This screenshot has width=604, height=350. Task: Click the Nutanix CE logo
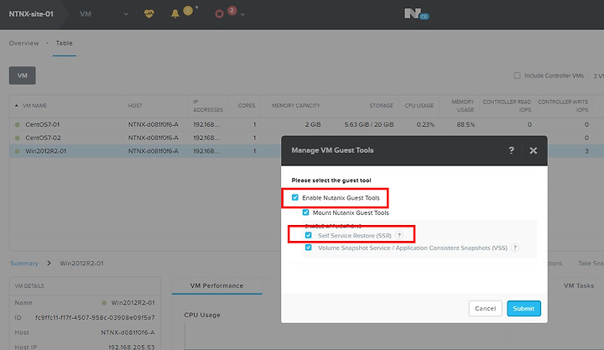pos(416,14)
